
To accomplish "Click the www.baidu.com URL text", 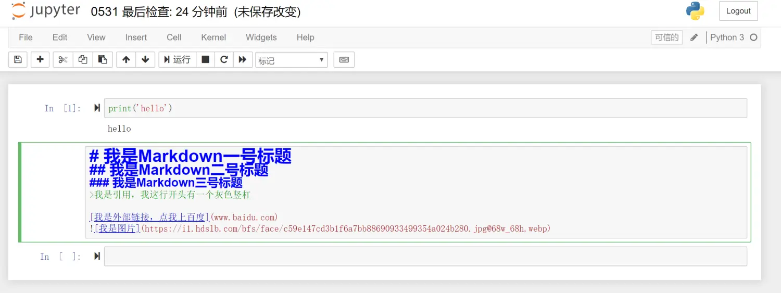I will point(244,217).
